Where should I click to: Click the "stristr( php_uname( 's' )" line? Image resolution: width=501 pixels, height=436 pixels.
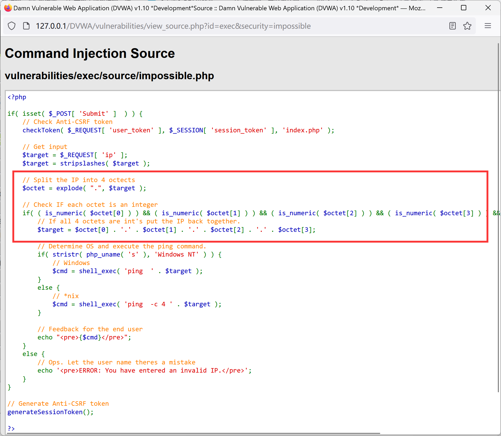(x=129, y=254)
